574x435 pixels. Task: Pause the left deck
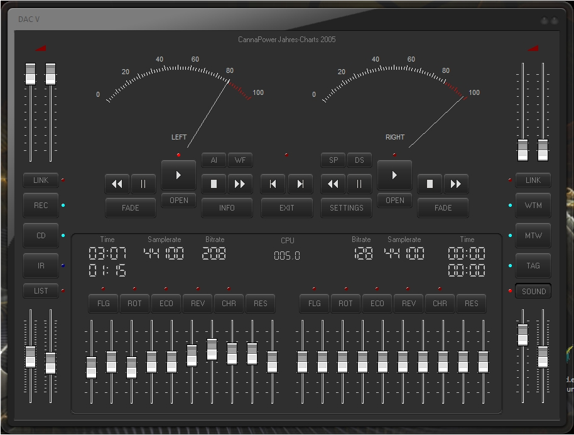pyautogui.click(x=143, y=184)
